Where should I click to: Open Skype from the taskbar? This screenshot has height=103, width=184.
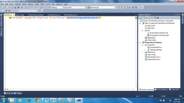click(45, 100)
